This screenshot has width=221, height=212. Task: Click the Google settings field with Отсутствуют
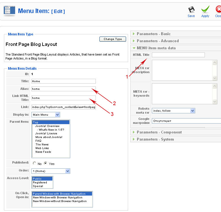(x=186, y=121)
